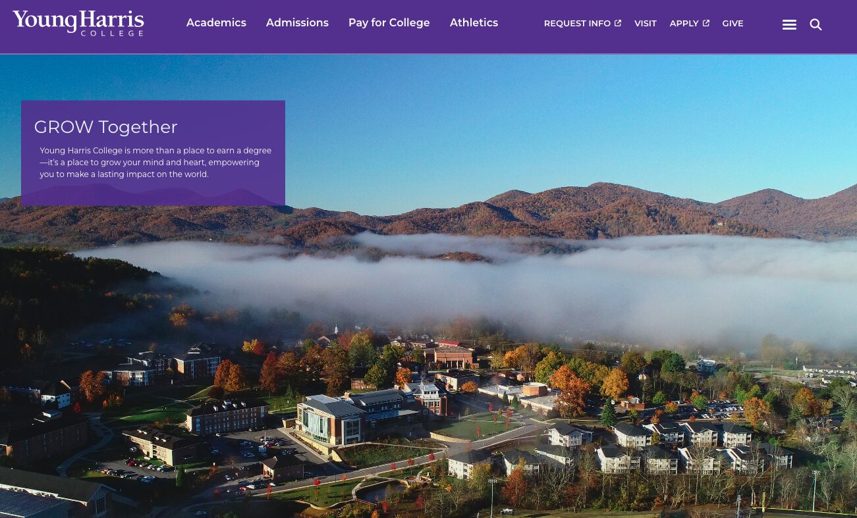Click the purple hero overlay card
The height and width of the screenshot is (518, 857).
point(153,153)
